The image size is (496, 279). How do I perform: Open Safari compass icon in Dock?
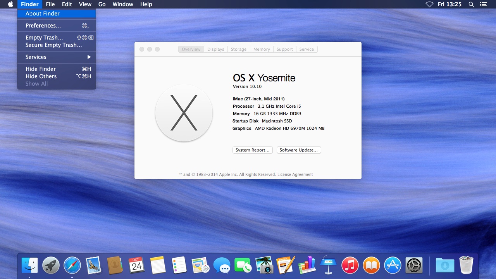(x=72, y=265)
